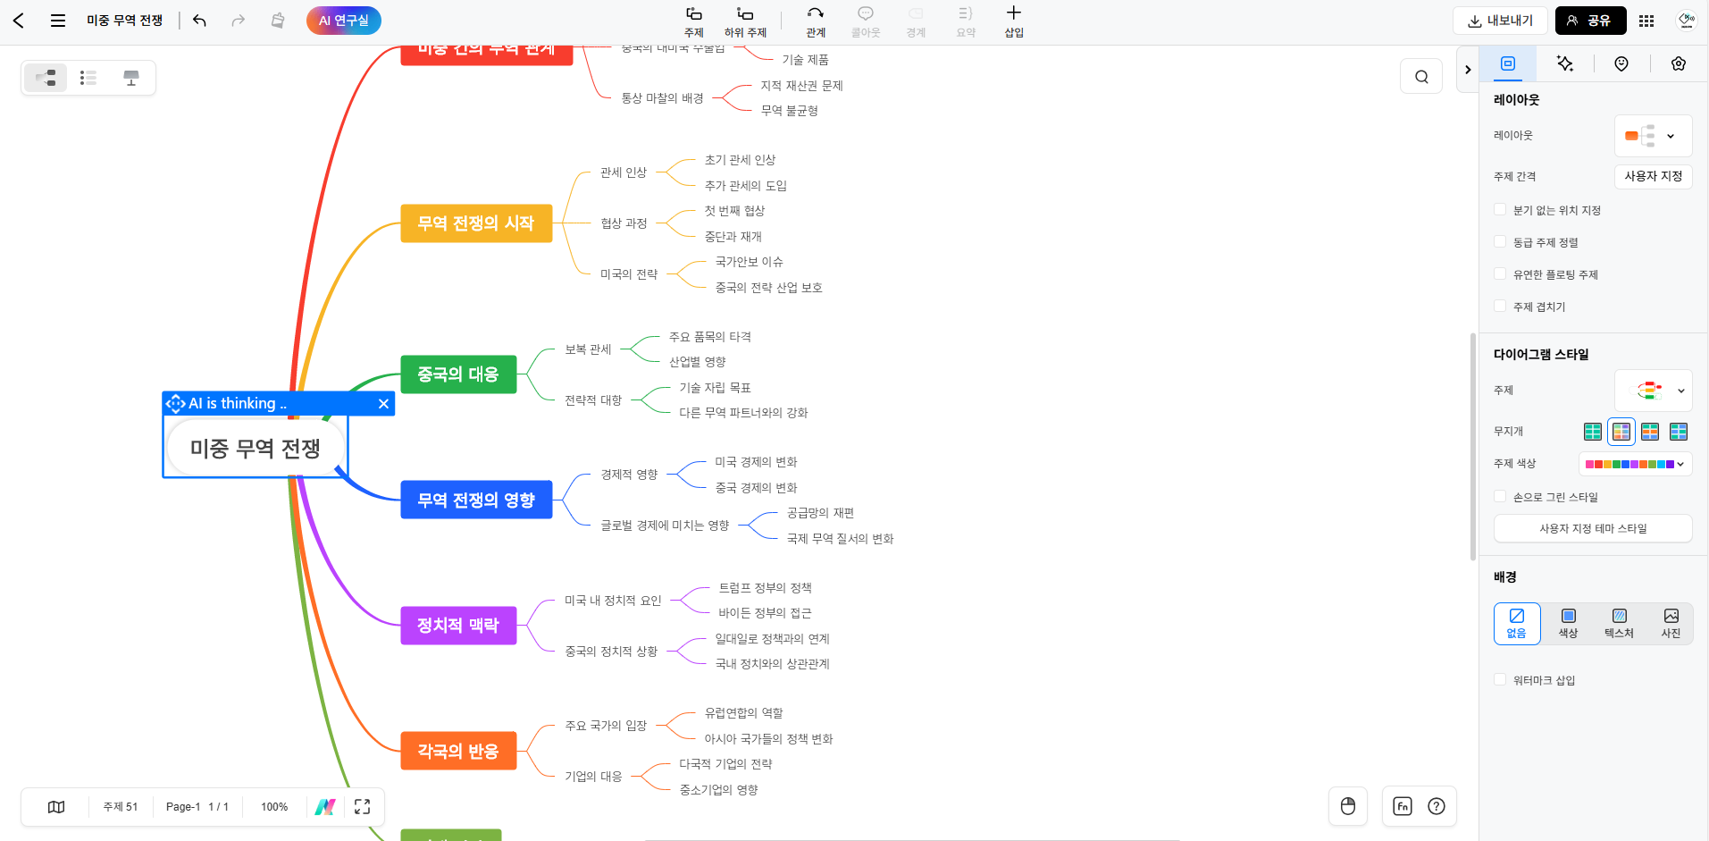Click the mouse mode icon
This screenshot has width=1709, height=841.
point(1348,806)
